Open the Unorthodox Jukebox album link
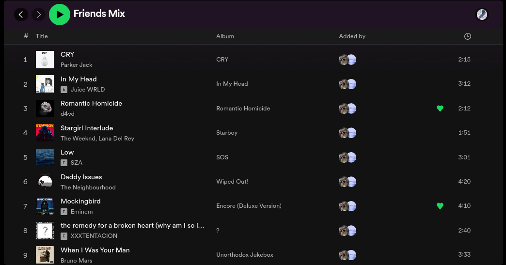Image resolution: width=506 pixels, height=265 pixels. pyautogui.click(x=245, y=255)
